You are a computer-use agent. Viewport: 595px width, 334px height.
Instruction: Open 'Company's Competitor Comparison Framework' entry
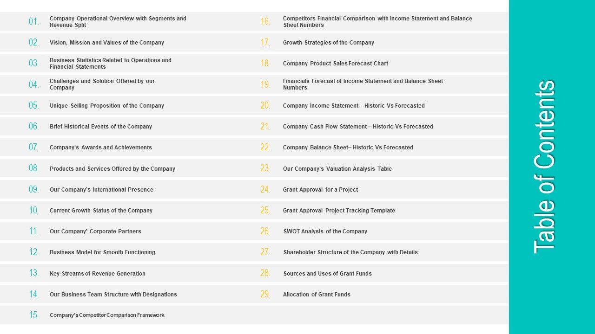107,315
